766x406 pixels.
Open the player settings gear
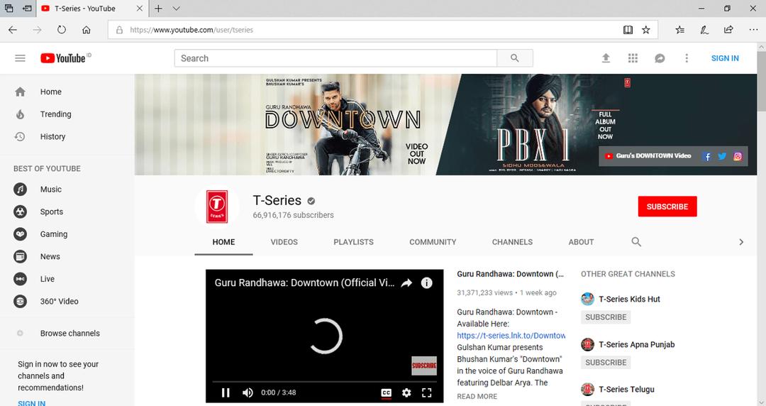coord(406,393)
